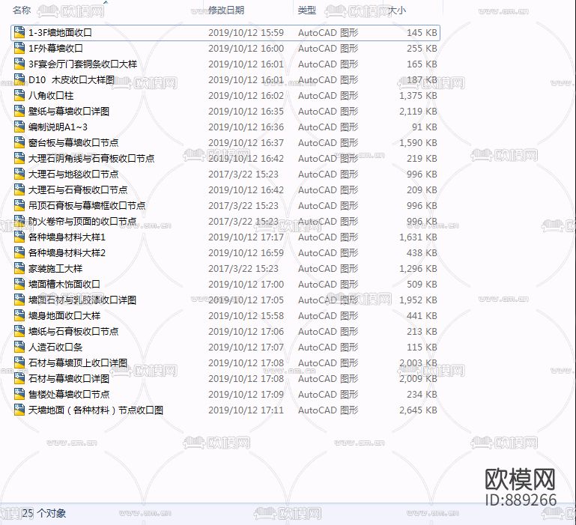The image size is (576, 525).
Task: Select file name 编制说明A1~3
Action: tap(58, 127)
